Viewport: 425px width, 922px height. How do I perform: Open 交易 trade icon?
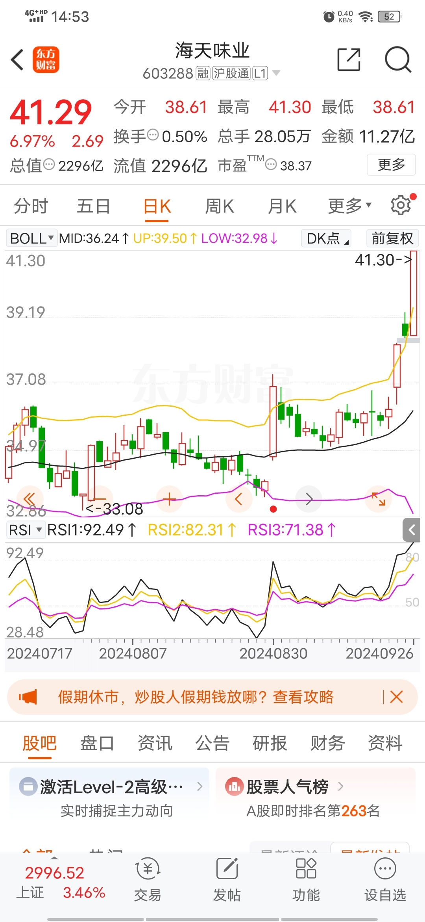(x=148, y=879)
